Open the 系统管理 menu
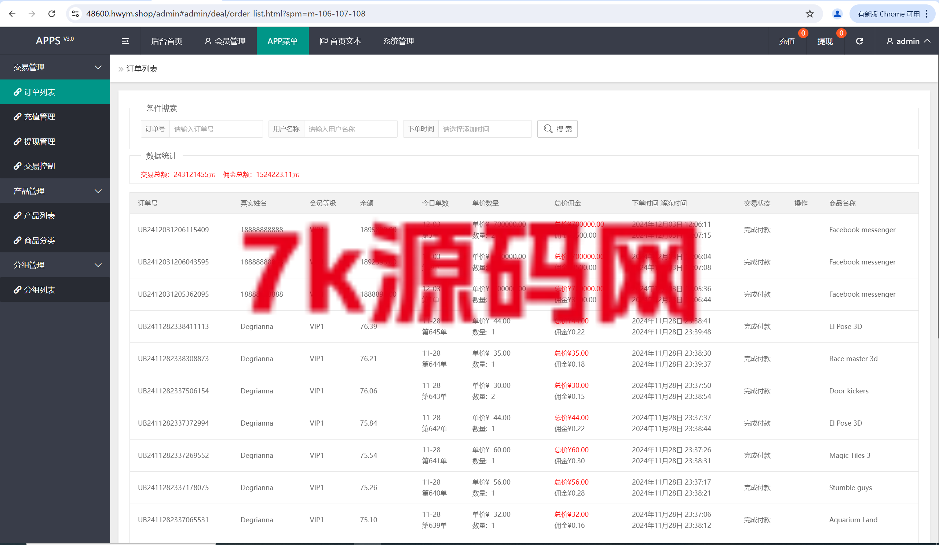 (398, 41)
